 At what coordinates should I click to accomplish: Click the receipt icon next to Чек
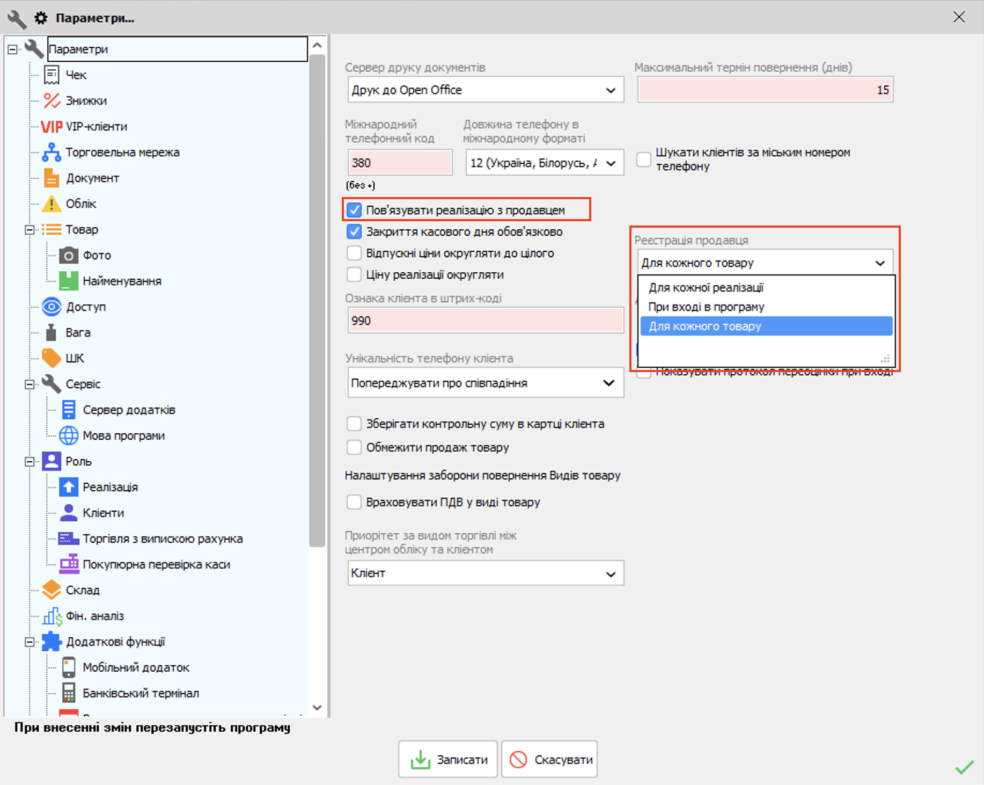52,75
